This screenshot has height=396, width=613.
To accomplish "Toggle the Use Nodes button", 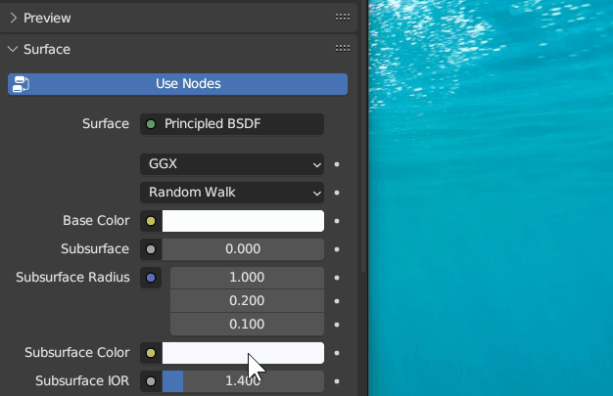I will [177, 84].
